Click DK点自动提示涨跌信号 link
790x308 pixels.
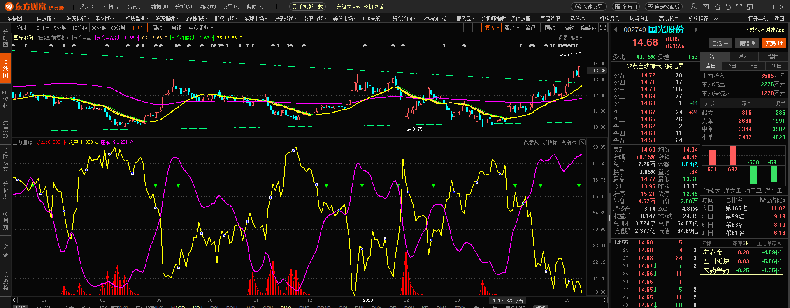[655, 66]
